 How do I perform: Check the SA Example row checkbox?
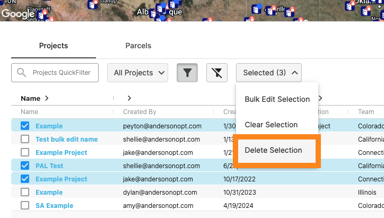[x=25, y=205]
